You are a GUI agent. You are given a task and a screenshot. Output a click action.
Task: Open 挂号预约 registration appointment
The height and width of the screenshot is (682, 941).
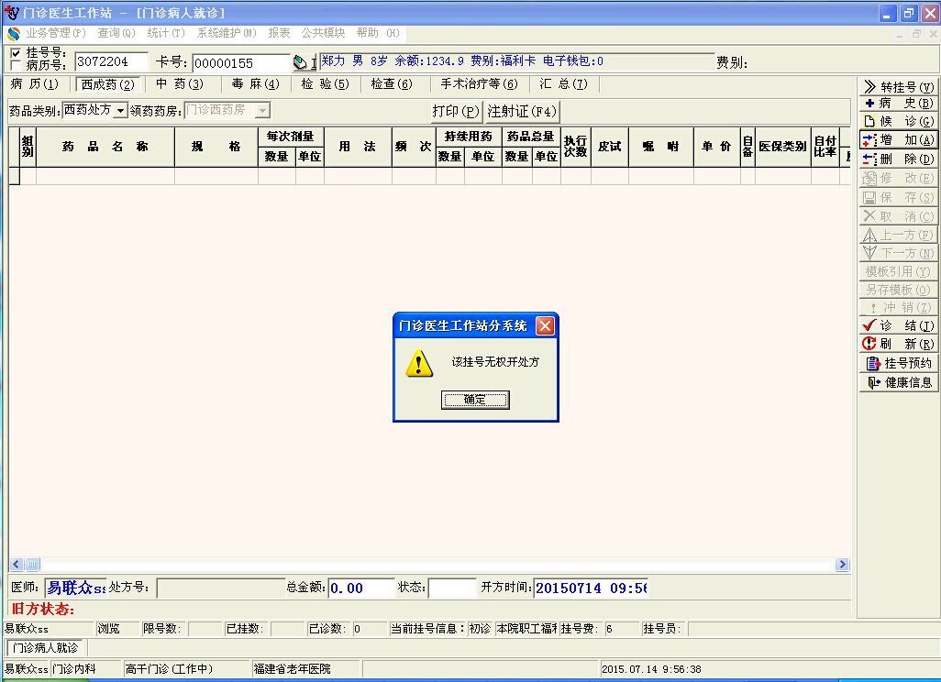click(899, 364)
